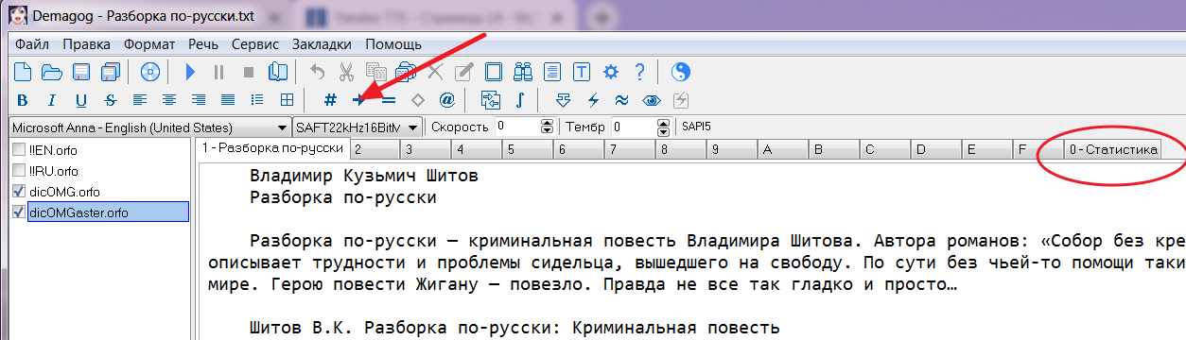Cut selection with the scissors icon
The width and height of the screenshot is (1186, 340).
coord(347,72)
